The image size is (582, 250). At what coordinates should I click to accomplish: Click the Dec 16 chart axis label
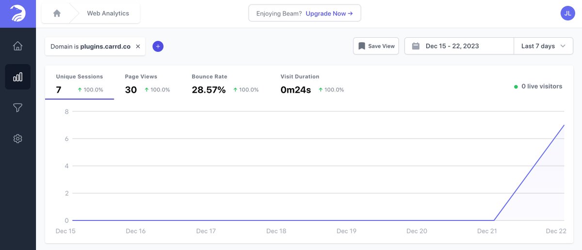click(x=135, y=231)
